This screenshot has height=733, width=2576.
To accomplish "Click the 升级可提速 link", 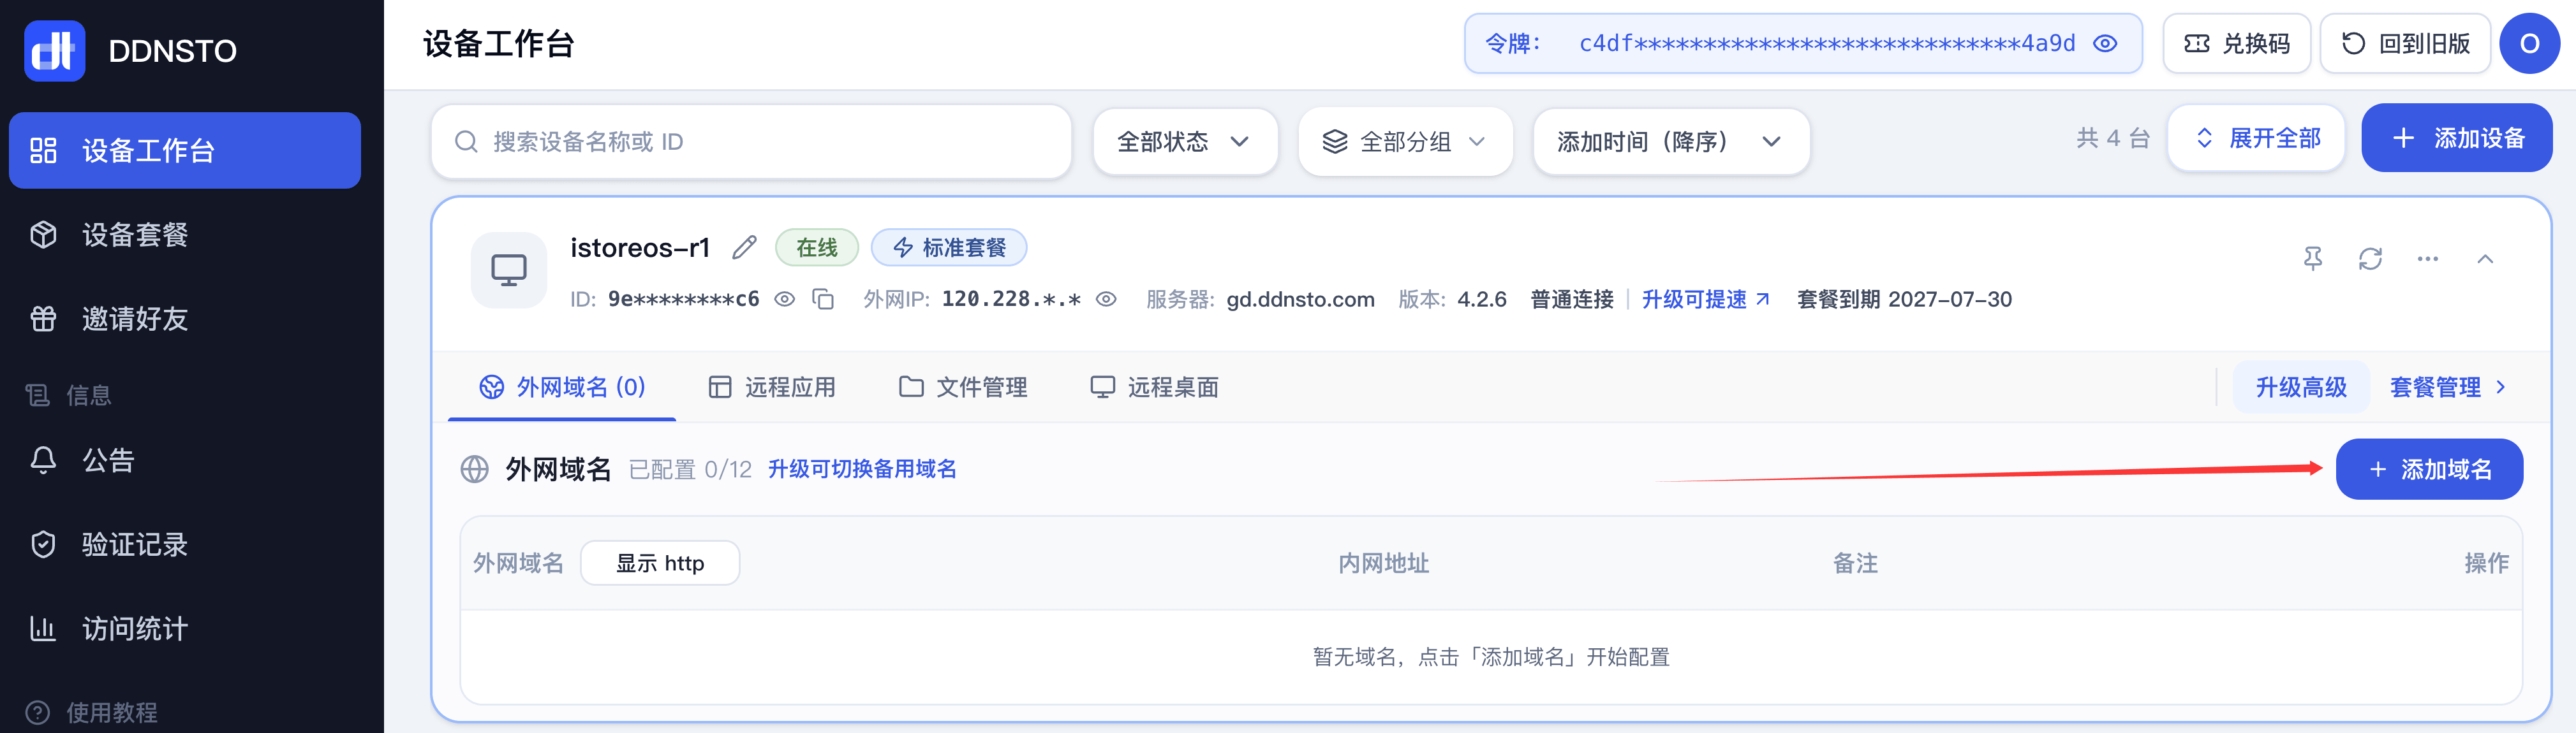I will (x=1705, y=298).
